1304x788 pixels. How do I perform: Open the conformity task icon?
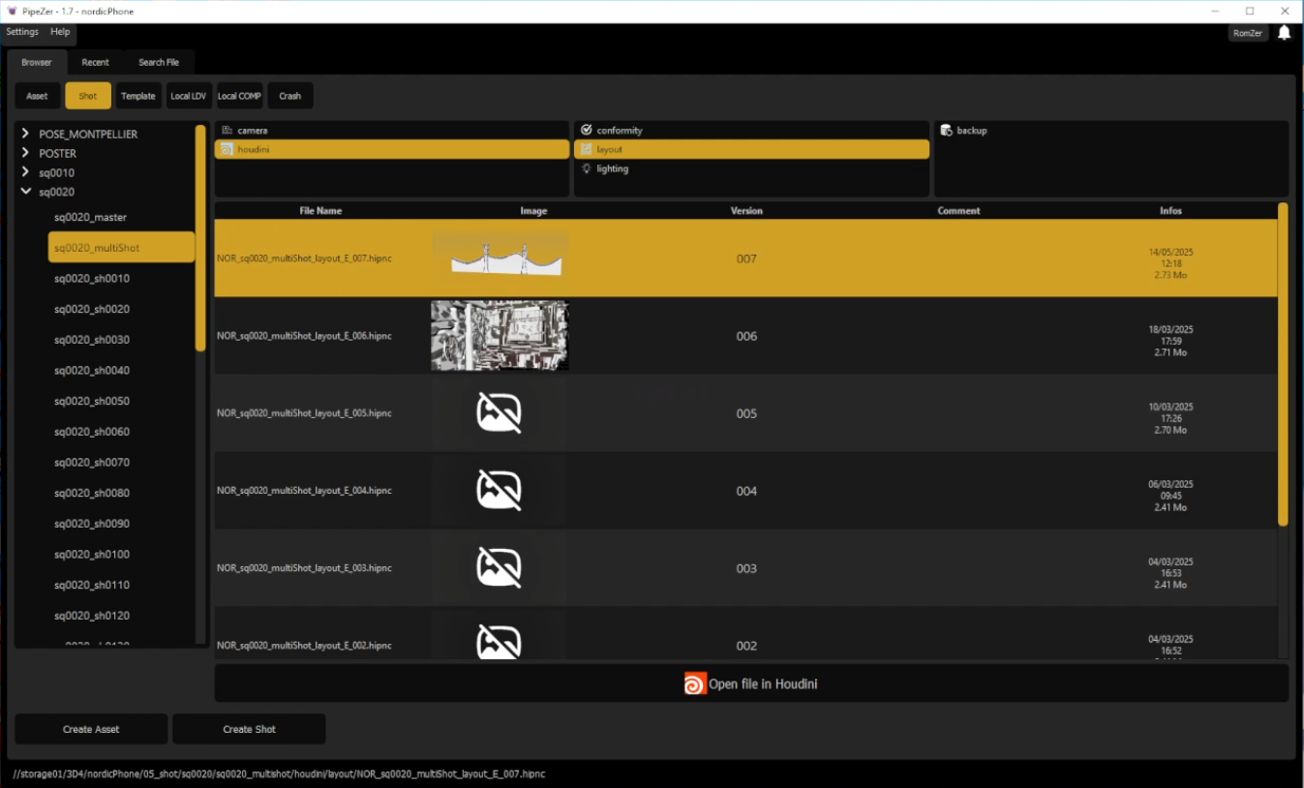[585, 130]
